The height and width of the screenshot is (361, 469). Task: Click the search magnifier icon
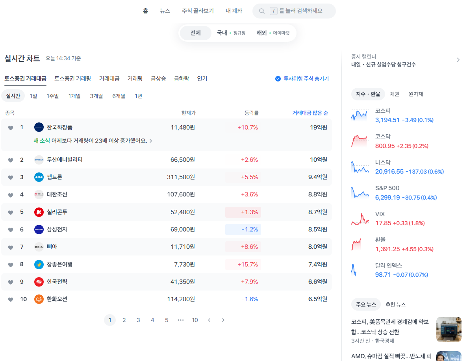point(262,11)
